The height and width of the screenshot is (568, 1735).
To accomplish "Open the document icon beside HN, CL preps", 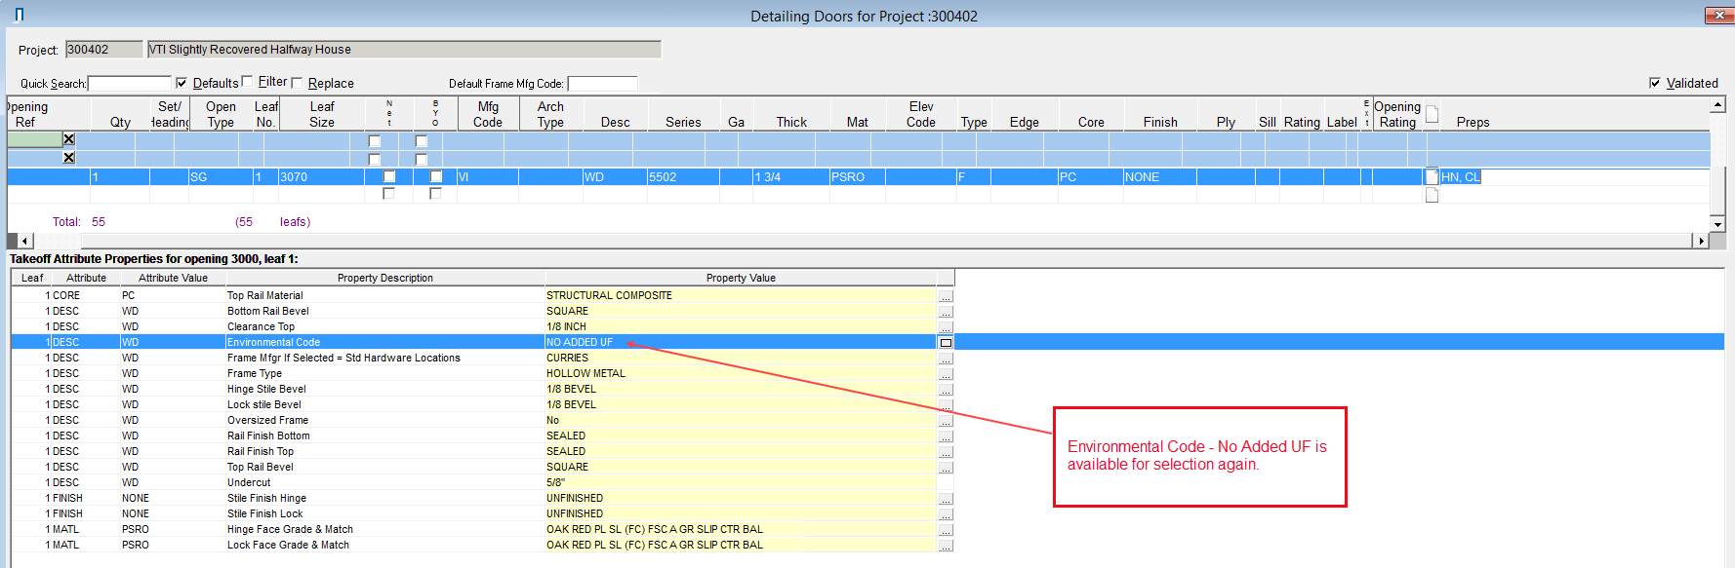I will click(x=1432, y=176).
